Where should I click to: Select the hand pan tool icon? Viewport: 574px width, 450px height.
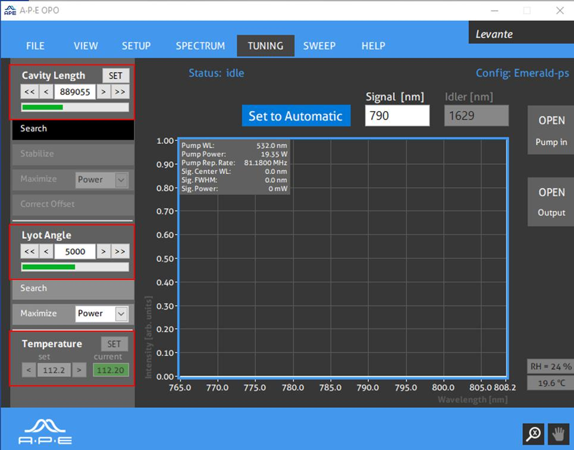point(557,434)
